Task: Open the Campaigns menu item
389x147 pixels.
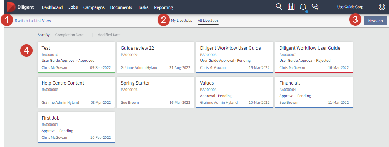Action: point(94,7)
